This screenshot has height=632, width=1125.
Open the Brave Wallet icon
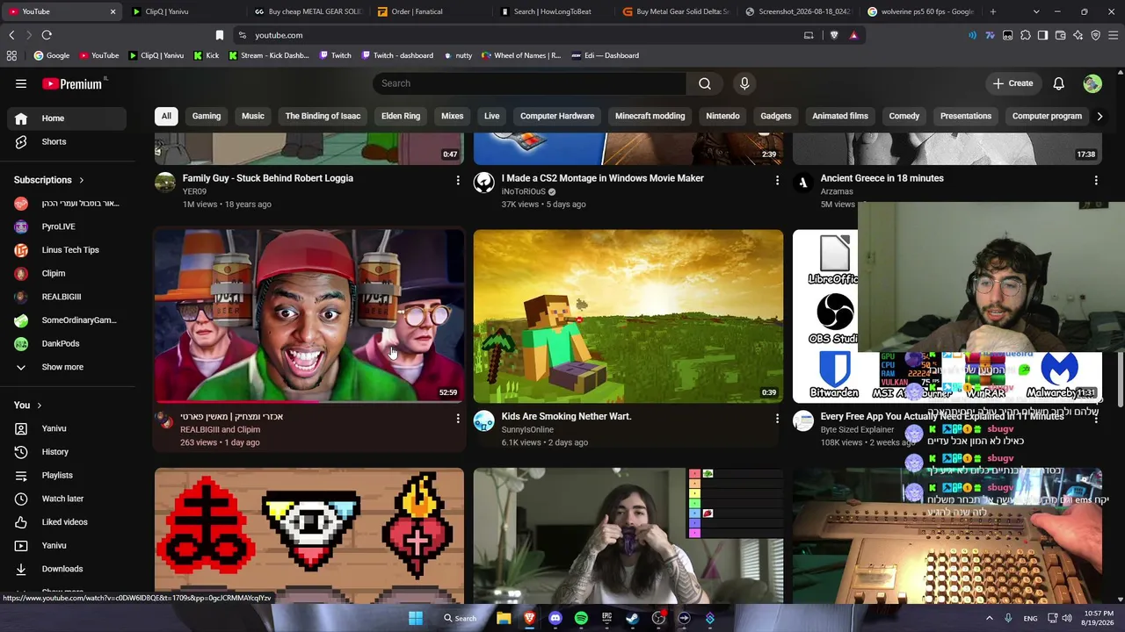pyautogui.click(x=1060, y=35)
